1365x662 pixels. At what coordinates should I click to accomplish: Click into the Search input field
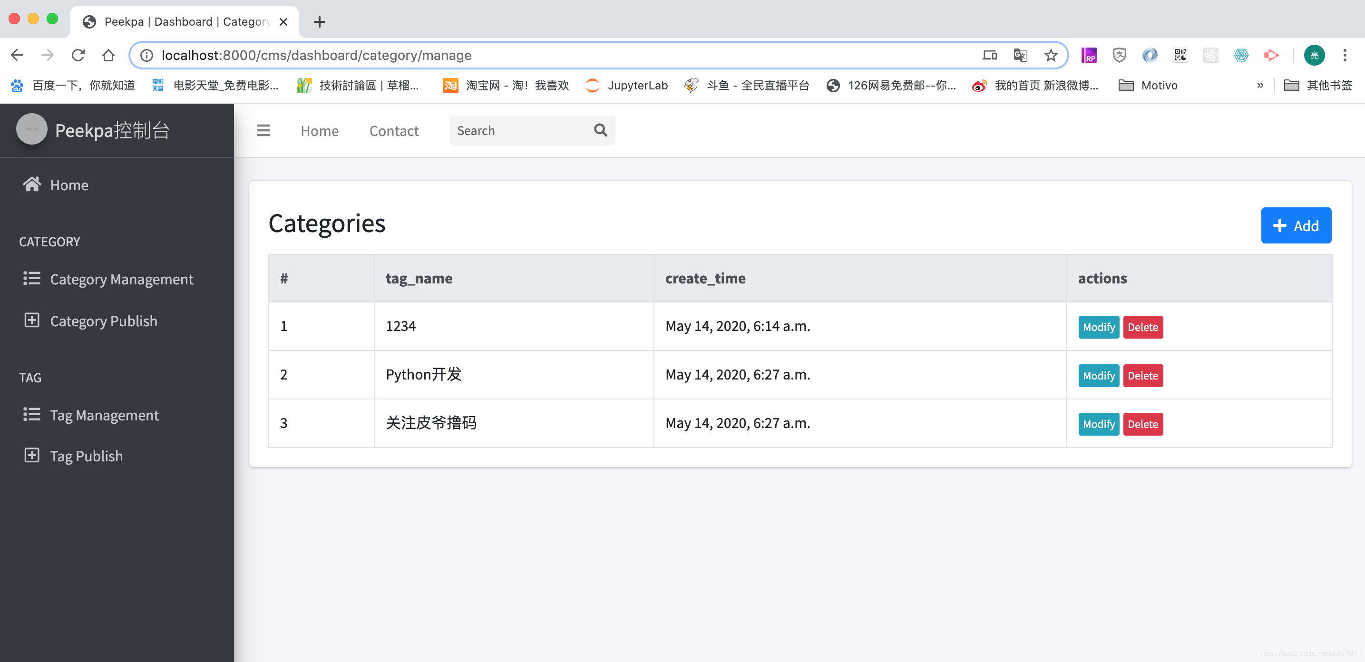point(519,130)
